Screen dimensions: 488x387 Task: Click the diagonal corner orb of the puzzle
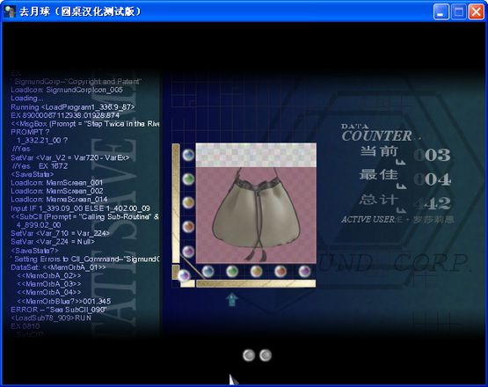tap(184, 275)
